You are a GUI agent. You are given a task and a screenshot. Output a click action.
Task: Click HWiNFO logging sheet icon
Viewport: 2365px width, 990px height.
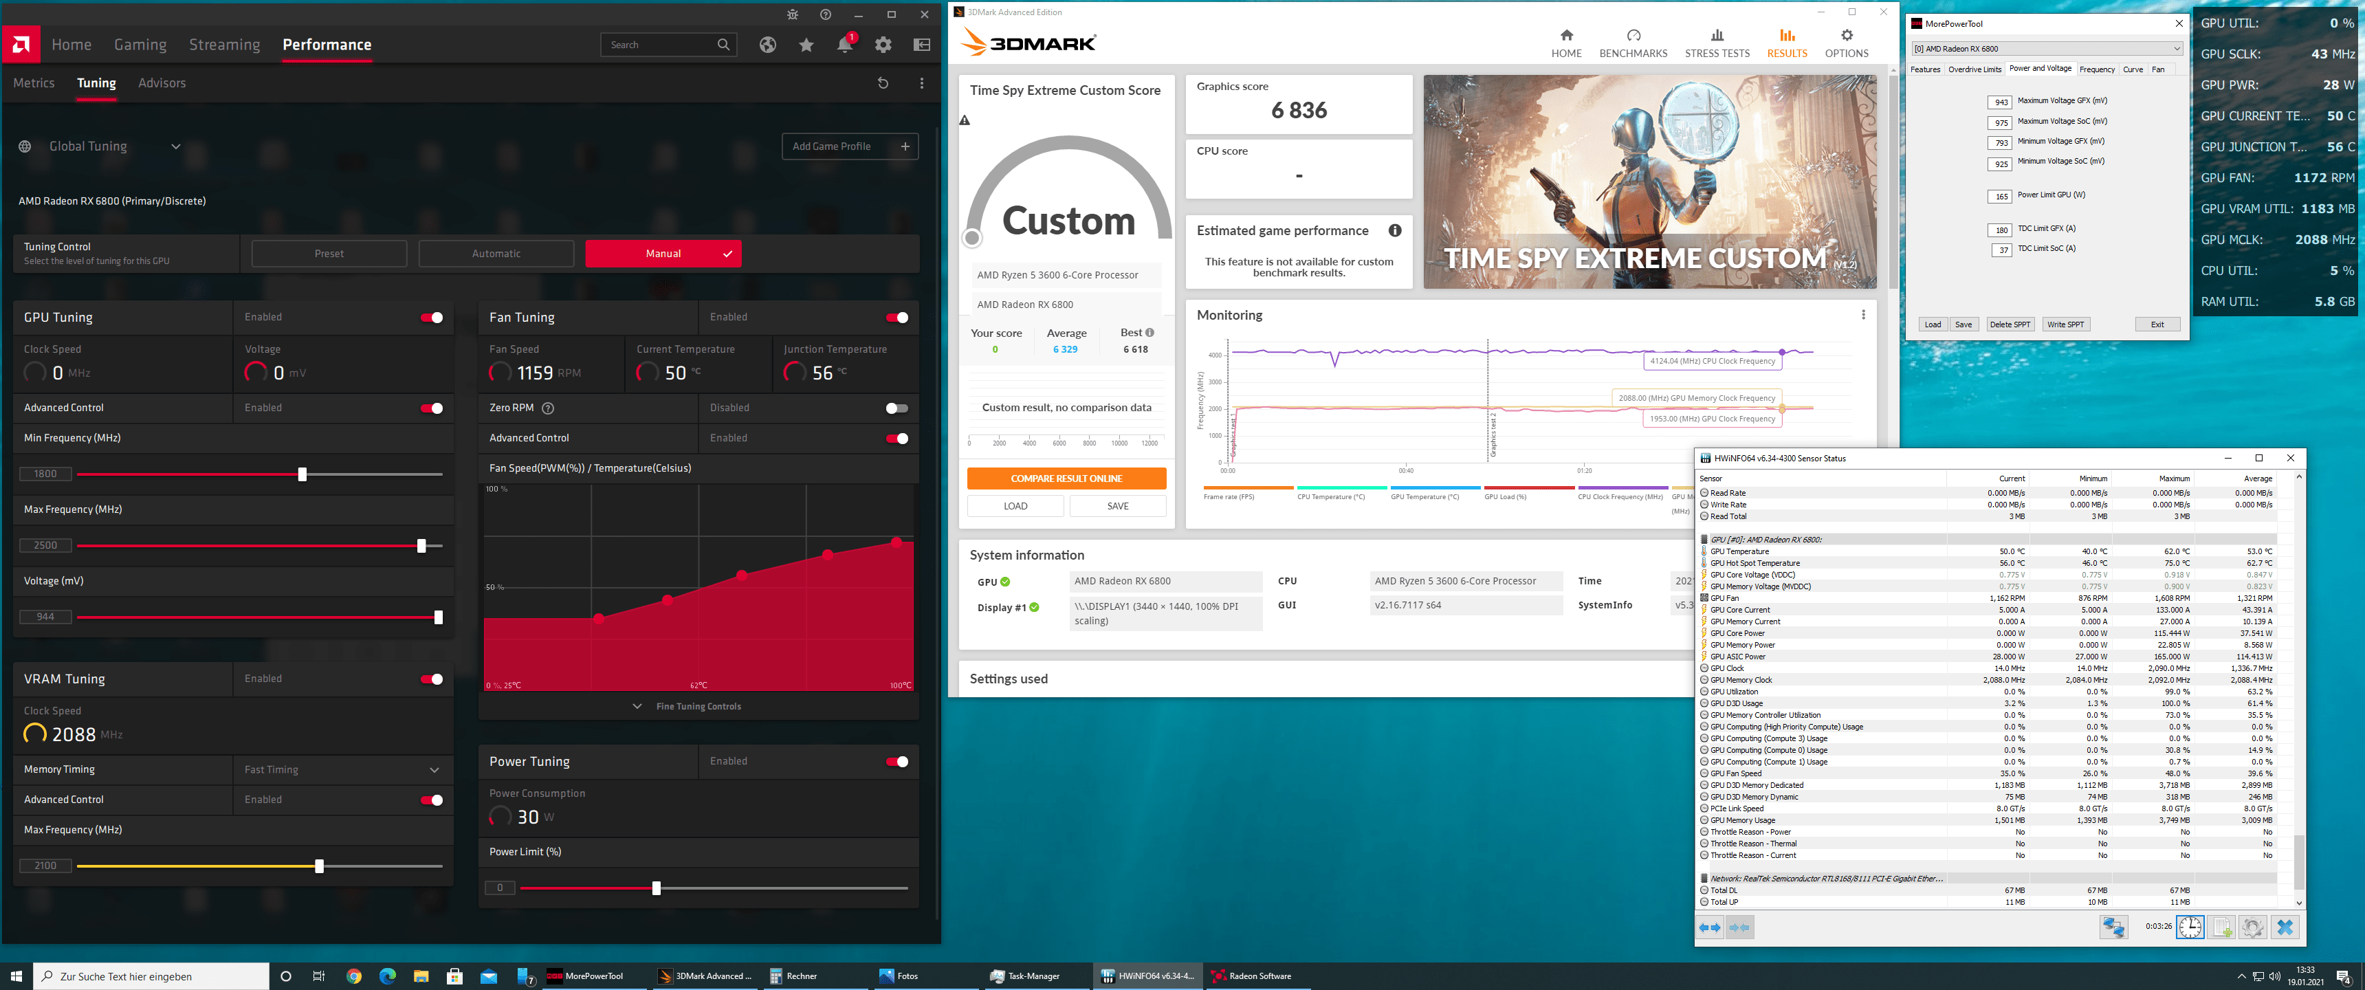coord(2222,927)
